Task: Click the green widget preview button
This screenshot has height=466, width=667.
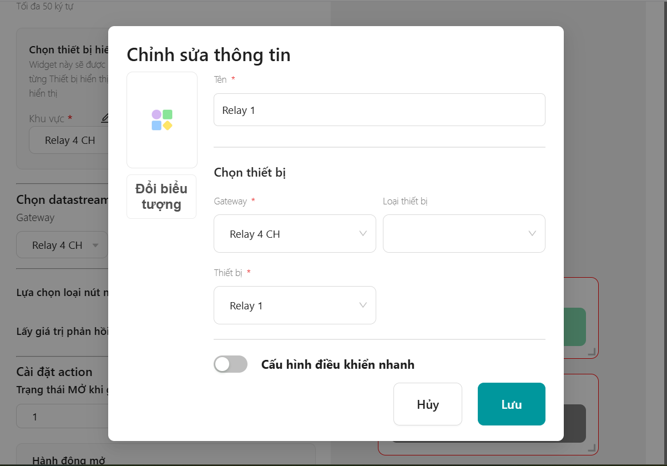Action: [575, 327]
